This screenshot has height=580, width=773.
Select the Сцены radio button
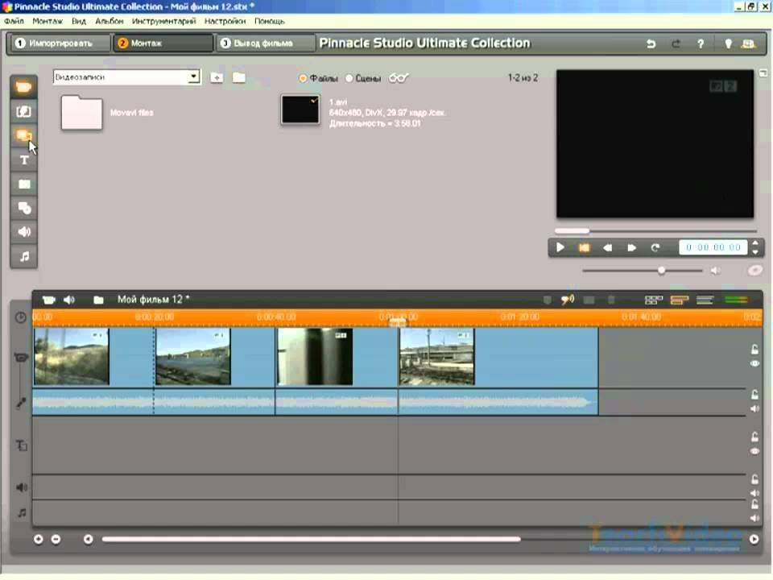pos(349,78)
